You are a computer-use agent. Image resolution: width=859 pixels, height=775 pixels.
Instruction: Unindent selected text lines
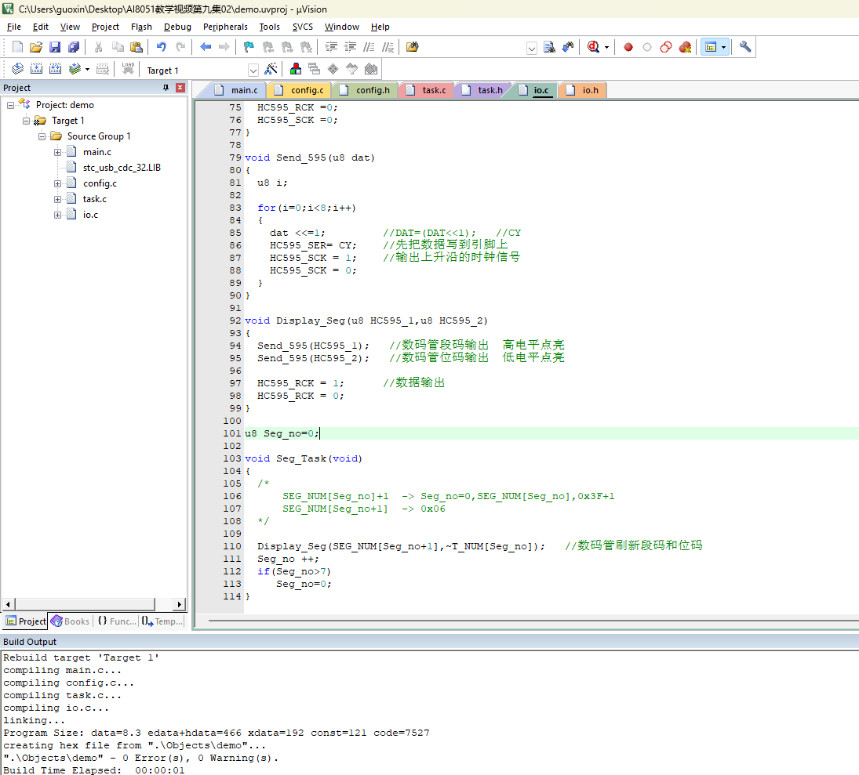pos(350,47)
